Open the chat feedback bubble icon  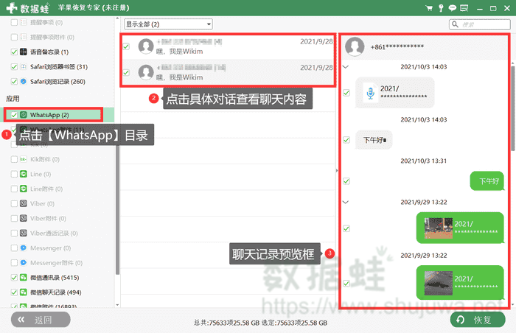click(452, 7)
